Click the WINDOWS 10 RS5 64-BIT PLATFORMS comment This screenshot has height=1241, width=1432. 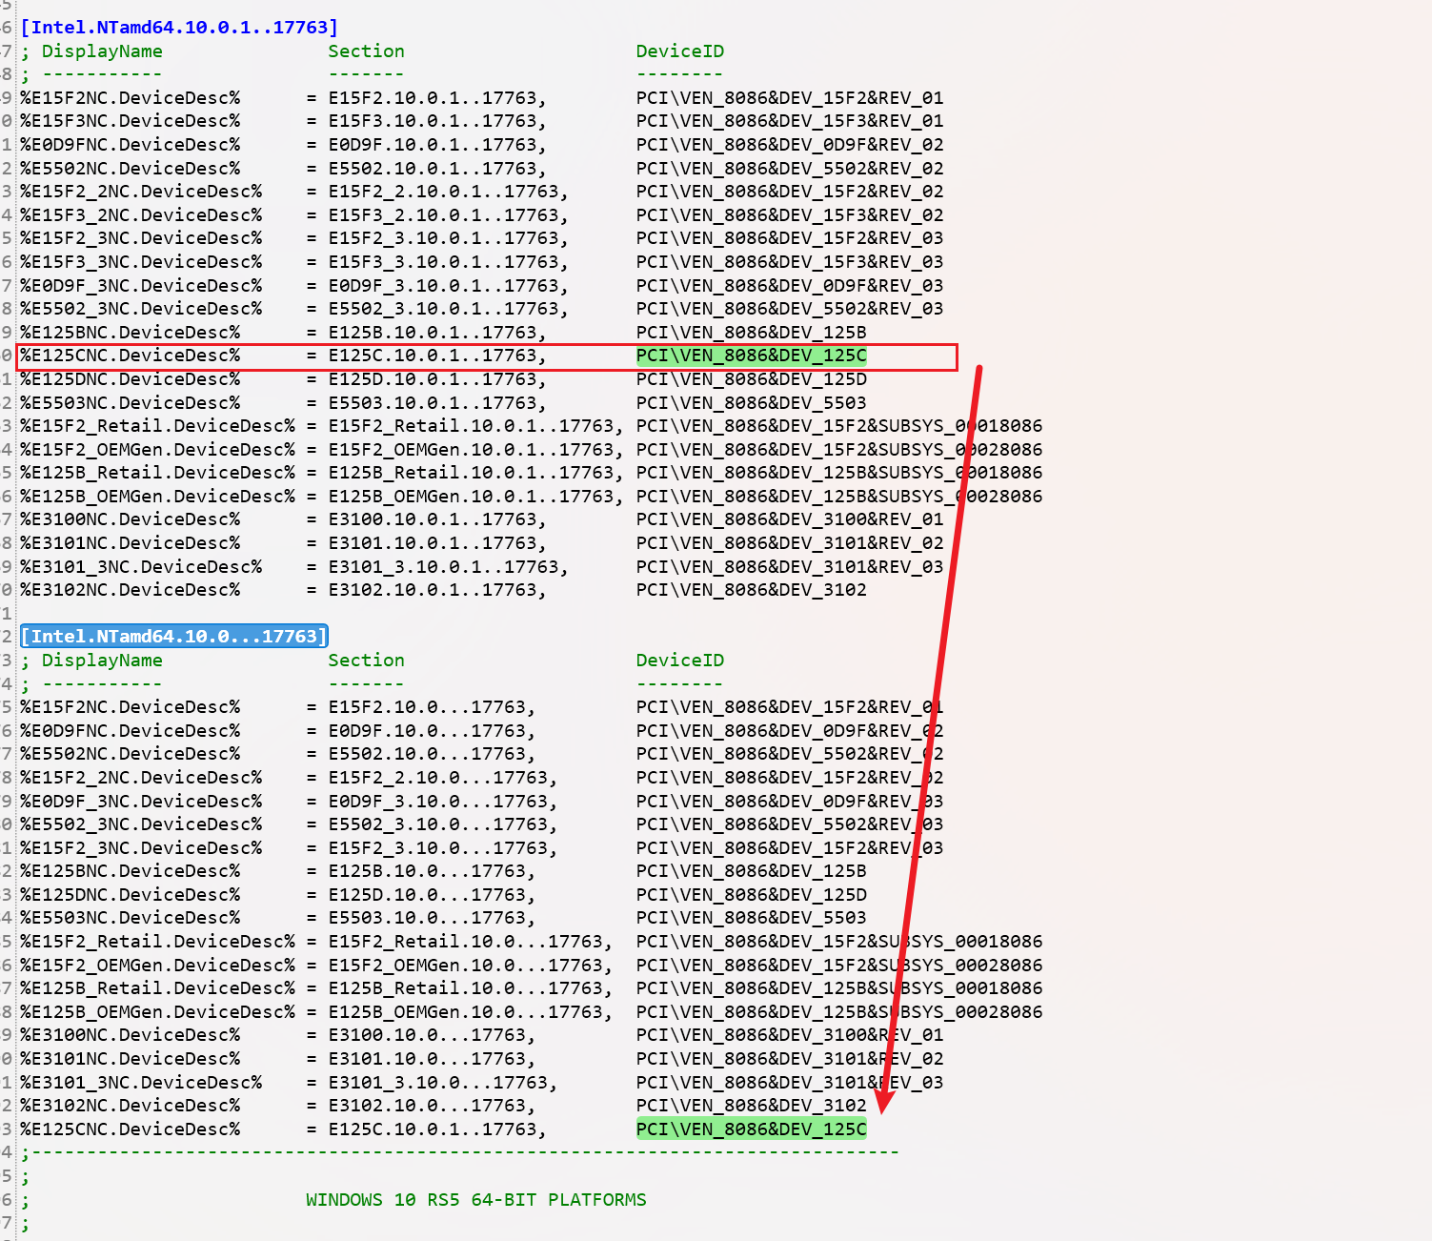476,1200
